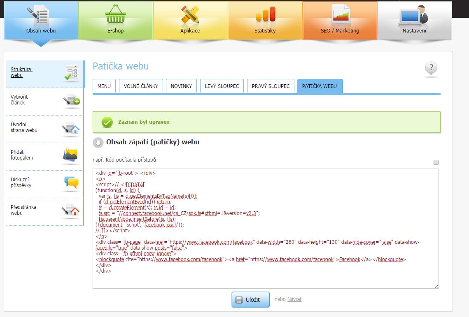Viewport: 469px width, 317px height.
Task: Click the 'např. Kód počítadla přístupů' hint text
Action: (x=124, y=160)
